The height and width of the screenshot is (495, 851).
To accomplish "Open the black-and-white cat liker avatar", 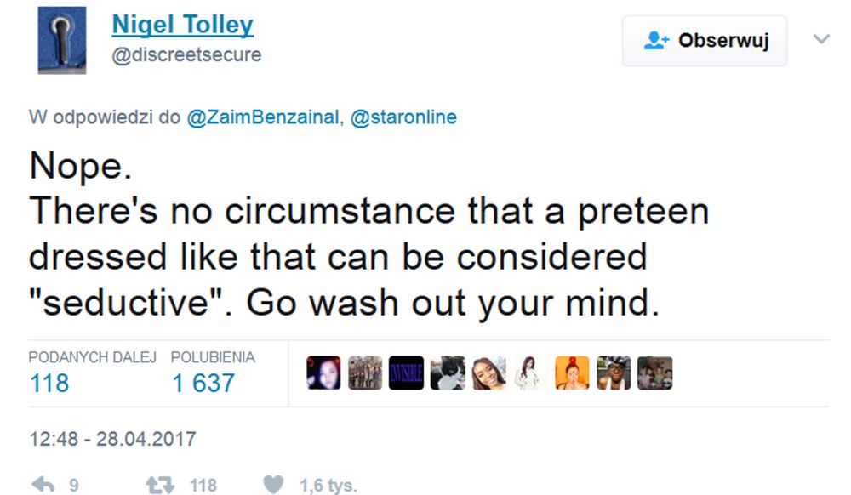I will [x=448, y=373].
